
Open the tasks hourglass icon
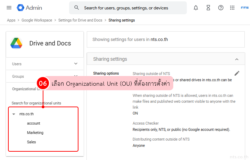[x=208, y=8]
